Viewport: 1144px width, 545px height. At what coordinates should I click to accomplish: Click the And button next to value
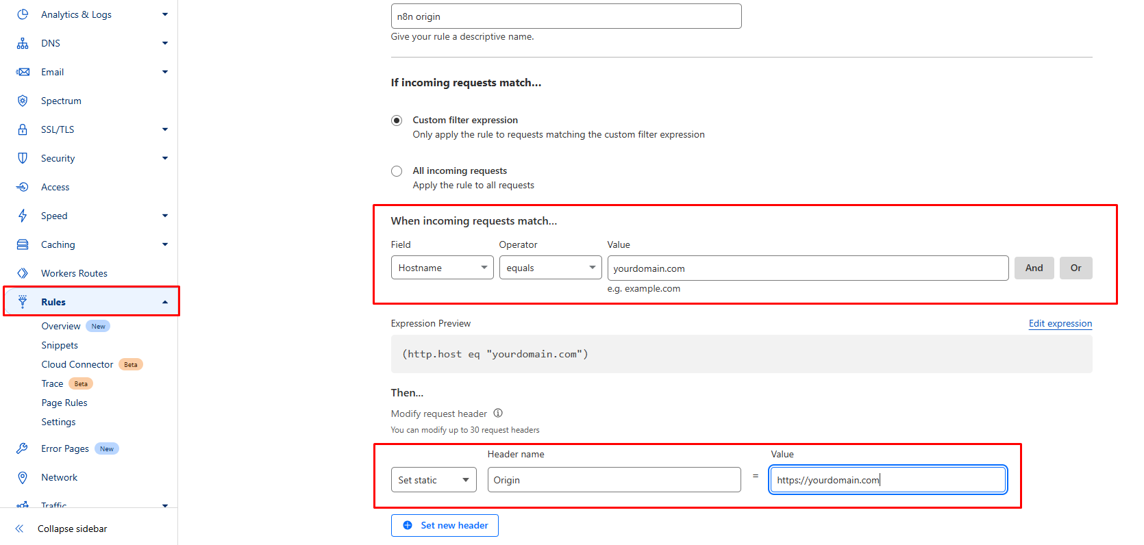[1034, 268]
